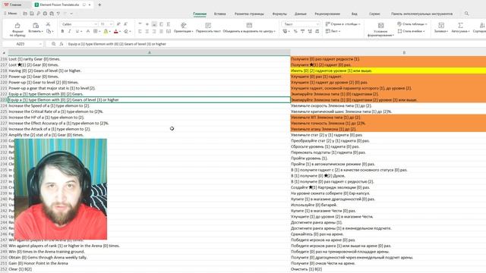Image resolution: width=486 pixels, height=273 pixels.
Task: Open the fill color dropdown arrow
Action: (109, 32)
